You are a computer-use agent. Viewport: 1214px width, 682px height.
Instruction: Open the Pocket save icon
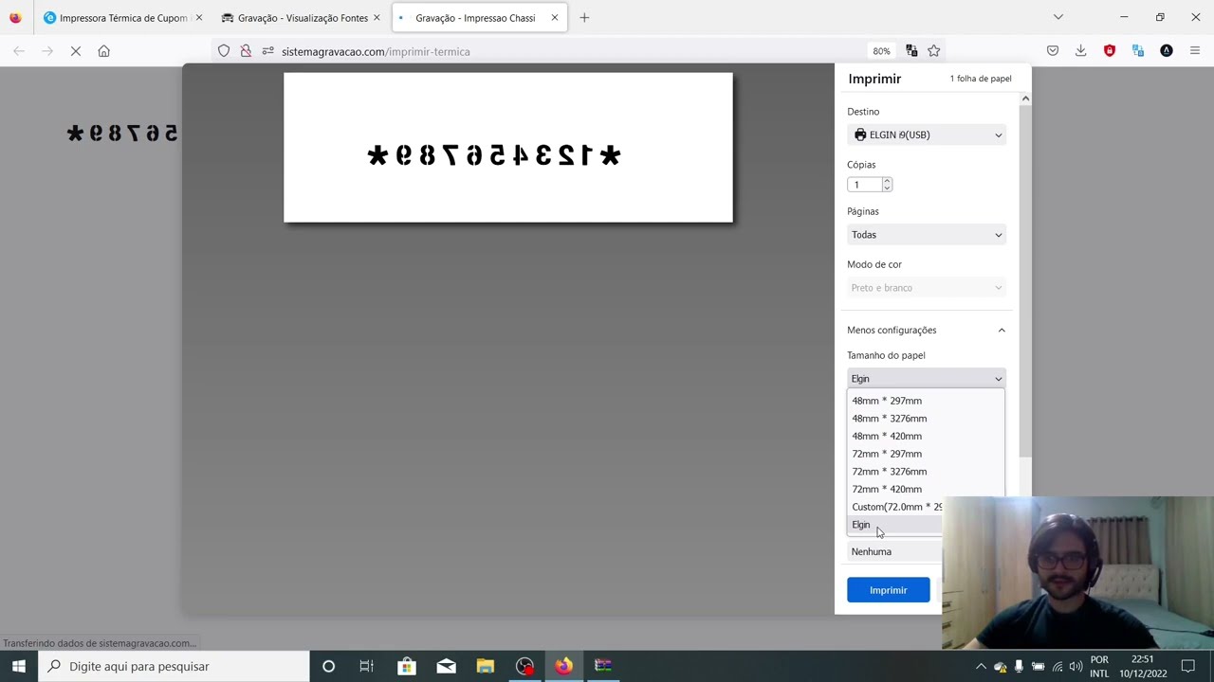pos(1053,51)
